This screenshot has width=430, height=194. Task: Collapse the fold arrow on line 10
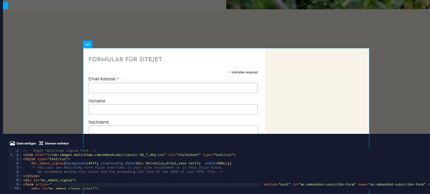(x=20, y=189)
